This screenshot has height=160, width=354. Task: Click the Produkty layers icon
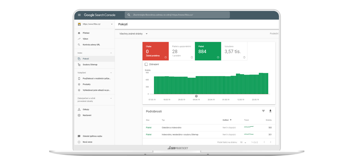pyautogui.click(x=79, y=84)
